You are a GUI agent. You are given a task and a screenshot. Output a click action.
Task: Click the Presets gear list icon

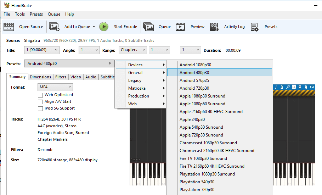(255, 27)
